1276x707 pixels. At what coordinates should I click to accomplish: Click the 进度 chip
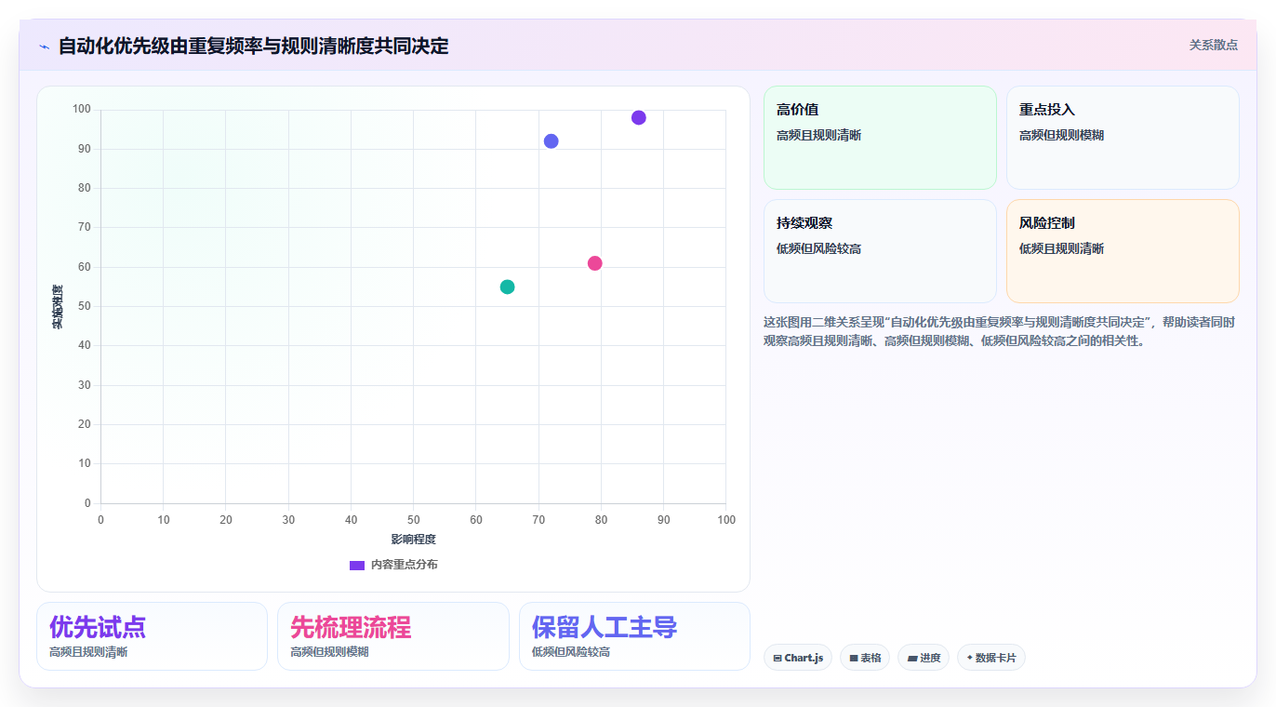click(x=924, y=658)
